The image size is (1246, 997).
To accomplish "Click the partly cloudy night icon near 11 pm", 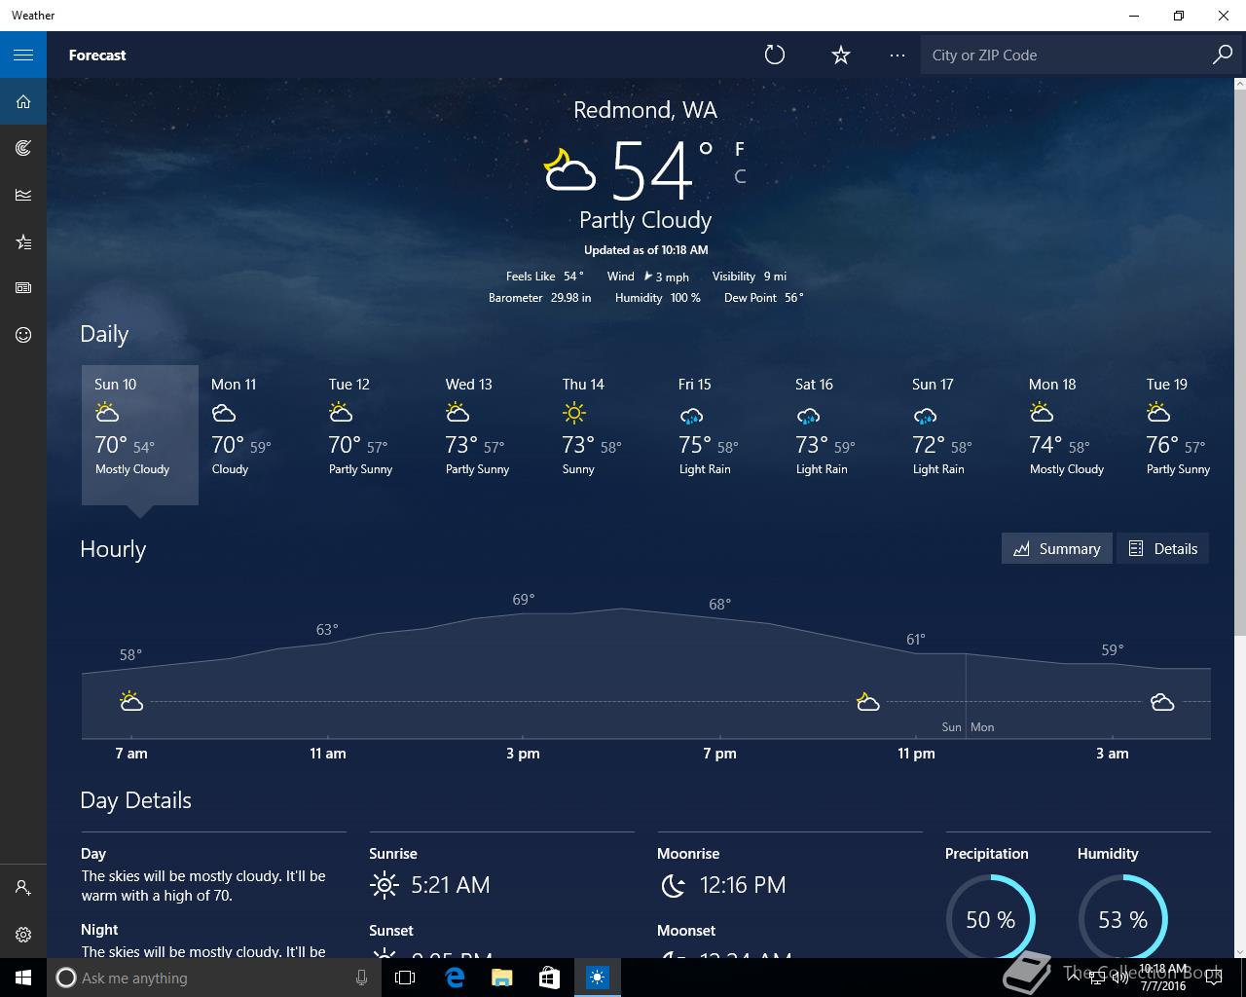I will tap(867, 701).
